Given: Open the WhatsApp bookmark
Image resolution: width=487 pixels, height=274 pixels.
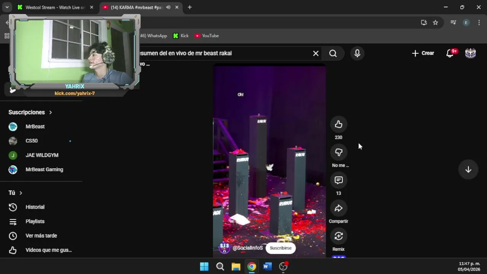Looking at the screenshot, I should [x=153, y=36].
